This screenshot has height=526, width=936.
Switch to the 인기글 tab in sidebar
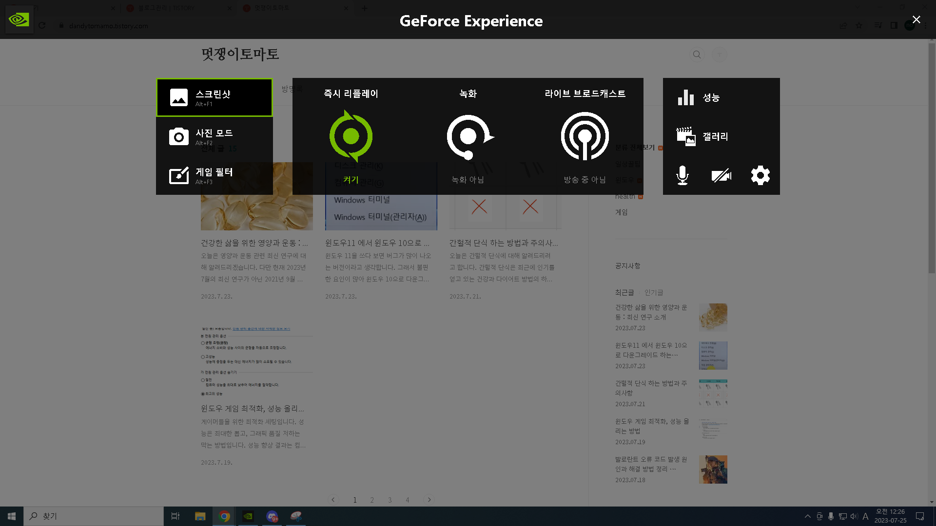(x=654, y=292)
